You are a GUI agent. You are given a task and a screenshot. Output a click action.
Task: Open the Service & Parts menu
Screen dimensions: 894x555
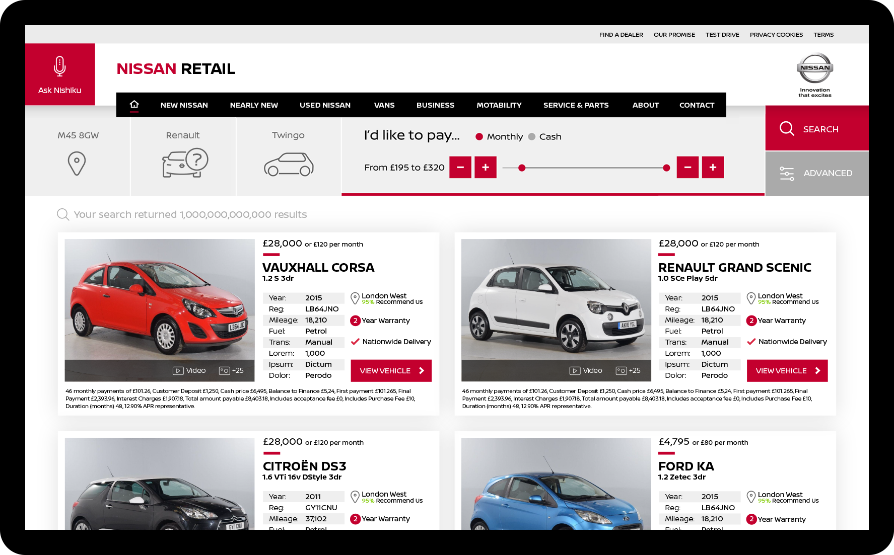[x=576, y=105]
